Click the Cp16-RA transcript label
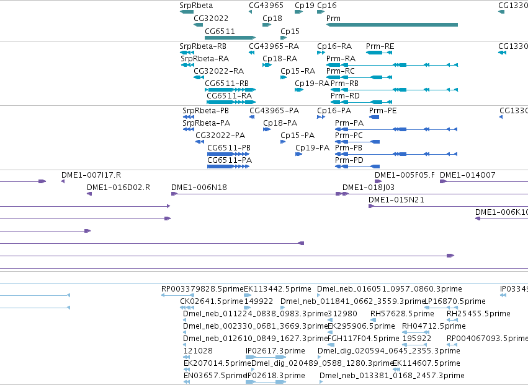528x385 pixels. pyautogui.click(x=334, y=46)
